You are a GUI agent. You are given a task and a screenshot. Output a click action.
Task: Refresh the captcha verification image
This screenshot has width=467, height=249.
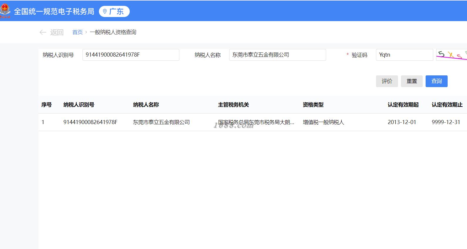click(451, 55)
